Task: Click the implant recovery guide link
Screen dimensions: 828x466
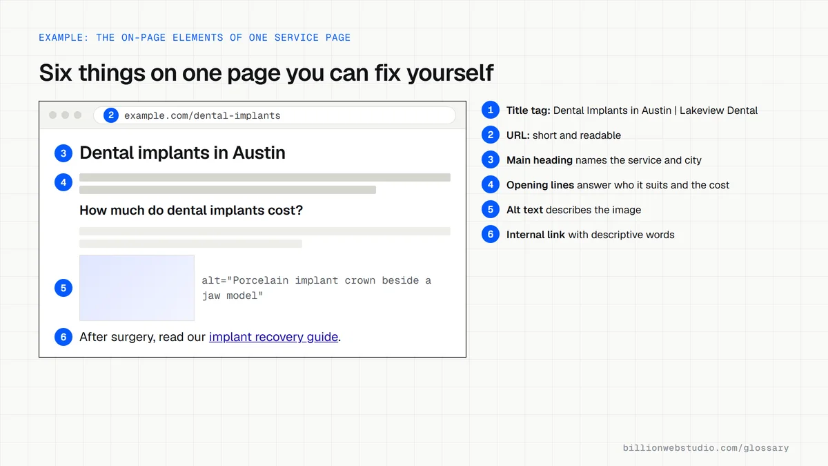Action: click(273, 337)
